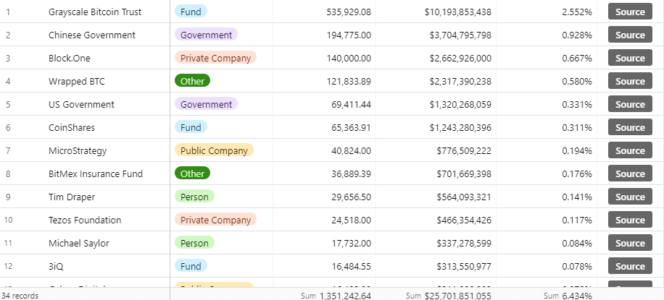Select the Person tag in Tim Draper row

194,197
